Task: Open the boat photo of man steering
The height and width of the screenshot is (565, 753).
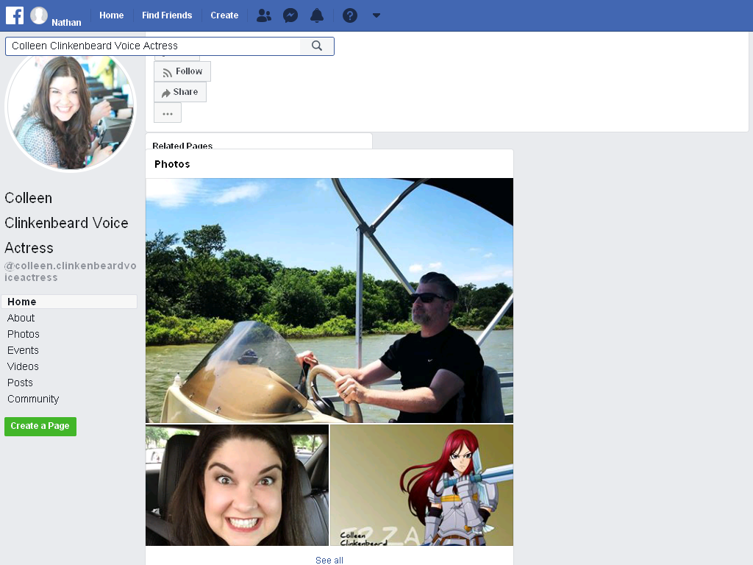Action: pos(329,300)
